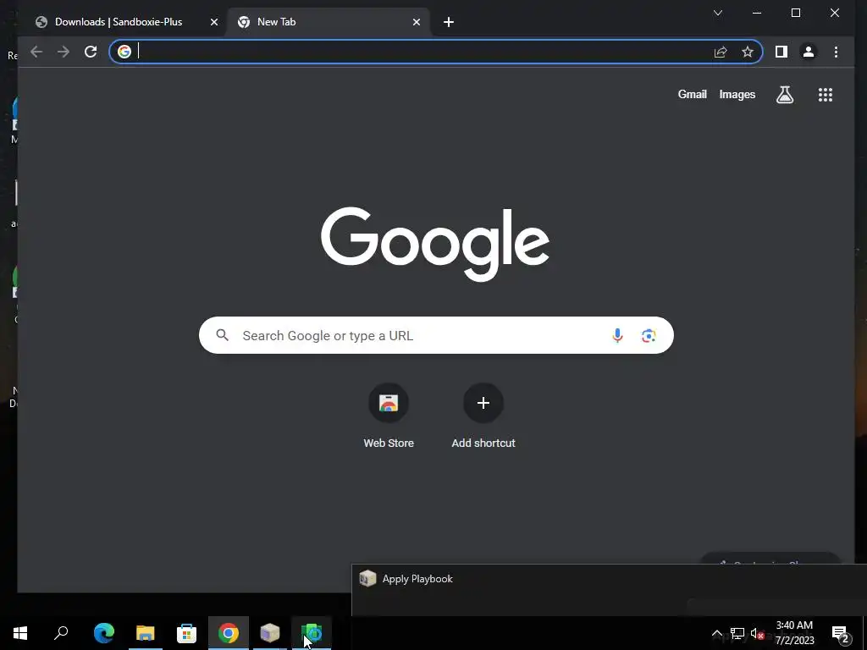The image size is (867, 650).
Task: Open the notification center
Action: tap(841, 633)
